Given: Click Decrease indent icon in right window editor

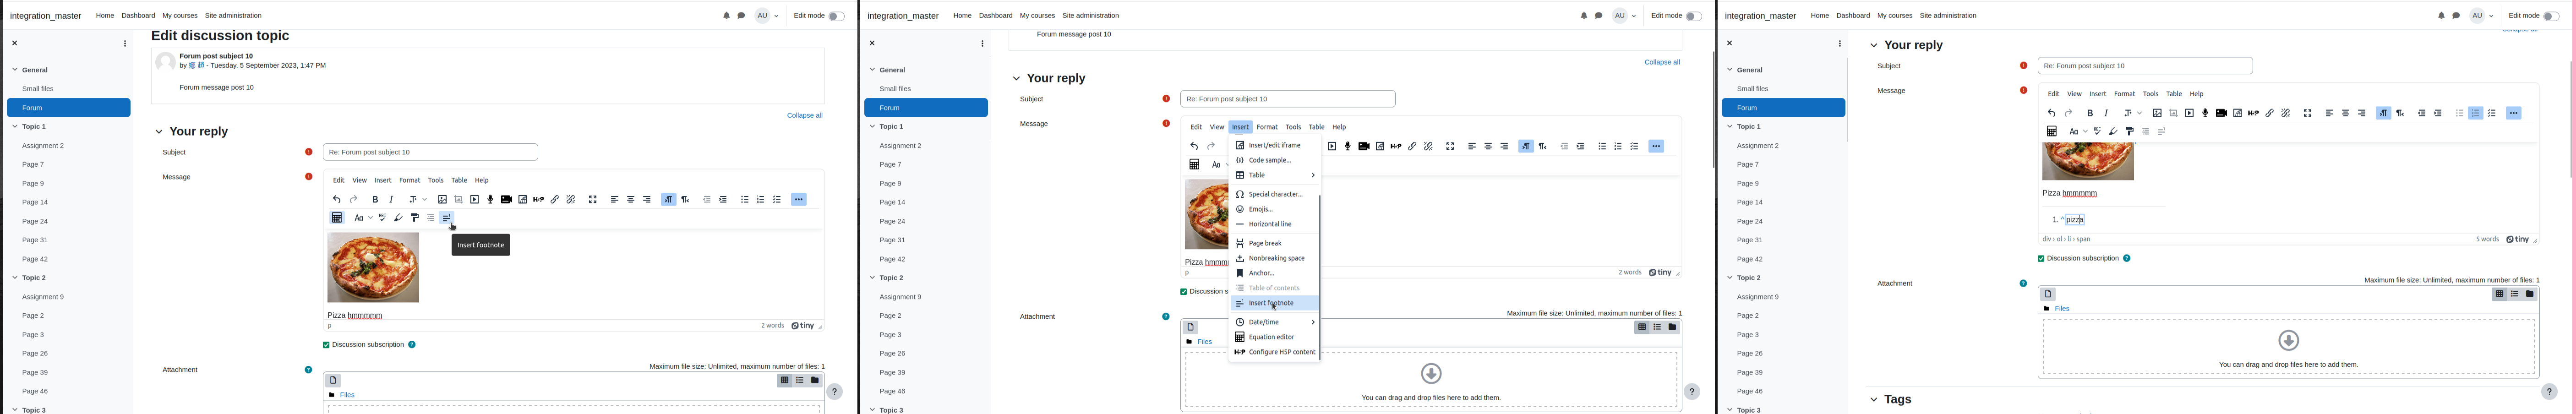Looking at the screenshot, I should [x=2422, y=114].
